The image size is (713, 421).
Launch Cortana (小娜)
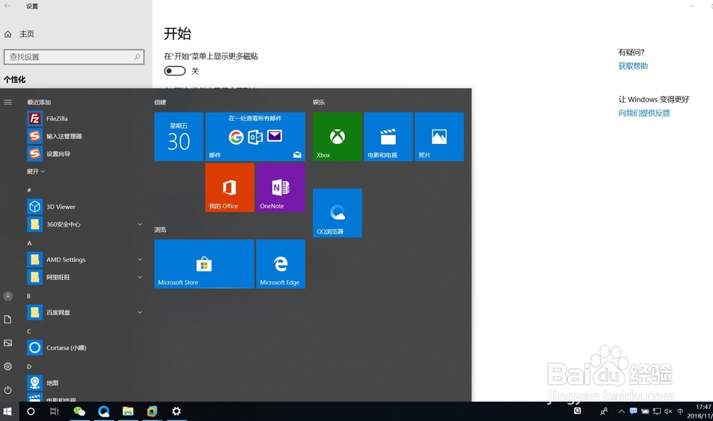(x=84, y=348)
